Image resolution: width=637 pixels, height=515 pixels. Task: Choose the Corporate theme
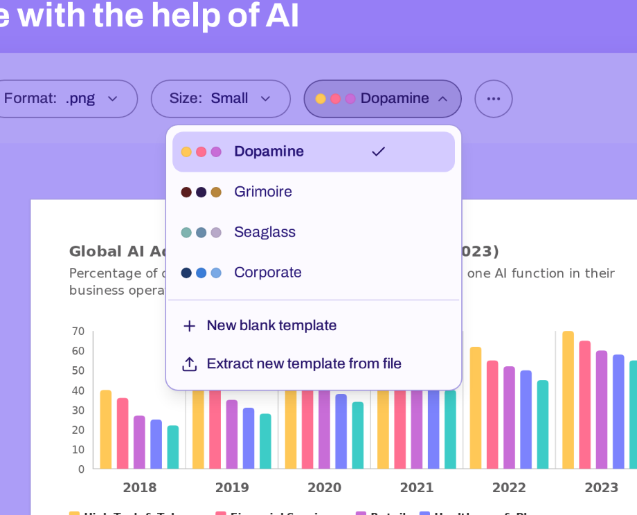313,272
